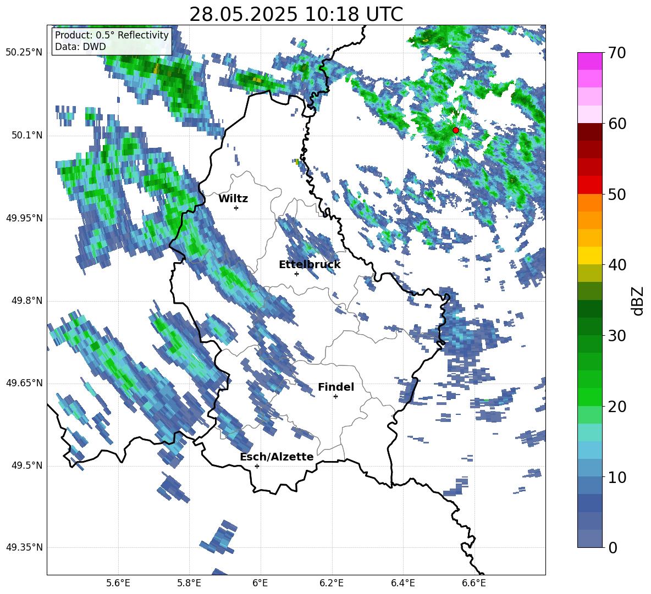Screen dimensions: 651x594
Task: Click the 49.65°N latitude label
Action: [x=24, y=382]
